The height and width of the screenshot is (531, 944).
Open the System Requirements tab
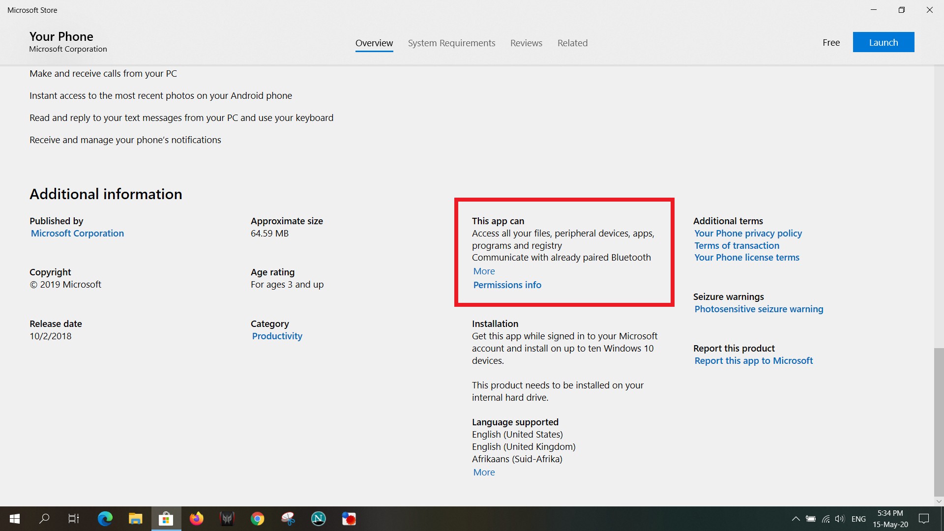pyautogui.click(x=451, y=43)
